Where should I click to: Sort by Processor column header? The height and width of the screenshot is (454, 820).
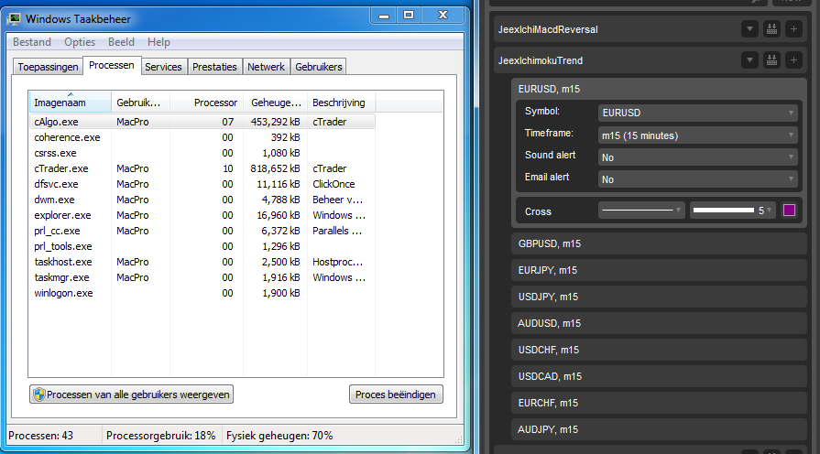click(x=206, y=103)
